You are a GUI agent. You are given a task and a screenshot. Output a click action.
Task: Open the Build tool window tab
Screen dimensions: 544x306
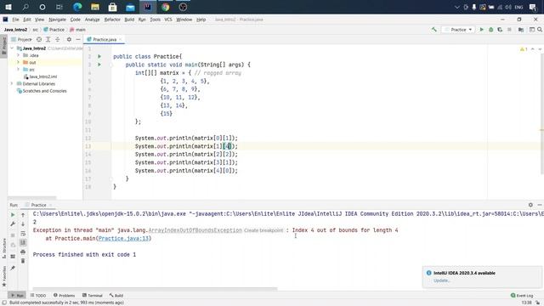tap(116, 296)
